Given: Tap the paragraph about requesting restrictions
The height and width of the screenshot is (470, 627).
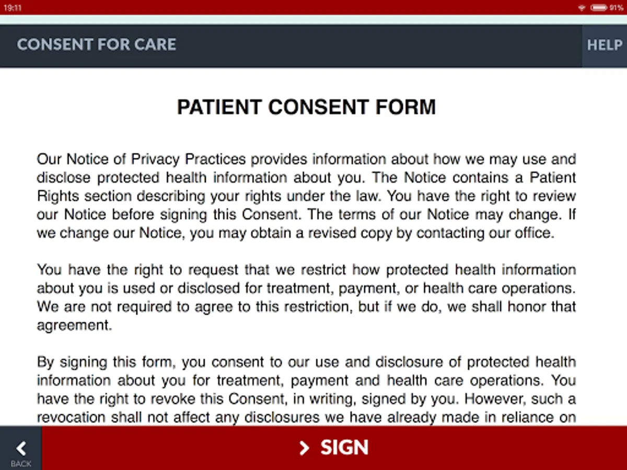Looking at the screenshot, I should pos(306,298).
